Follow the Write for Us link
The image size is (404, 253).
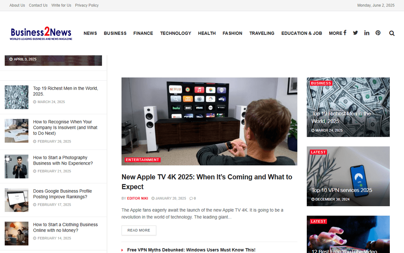point(61,5)
